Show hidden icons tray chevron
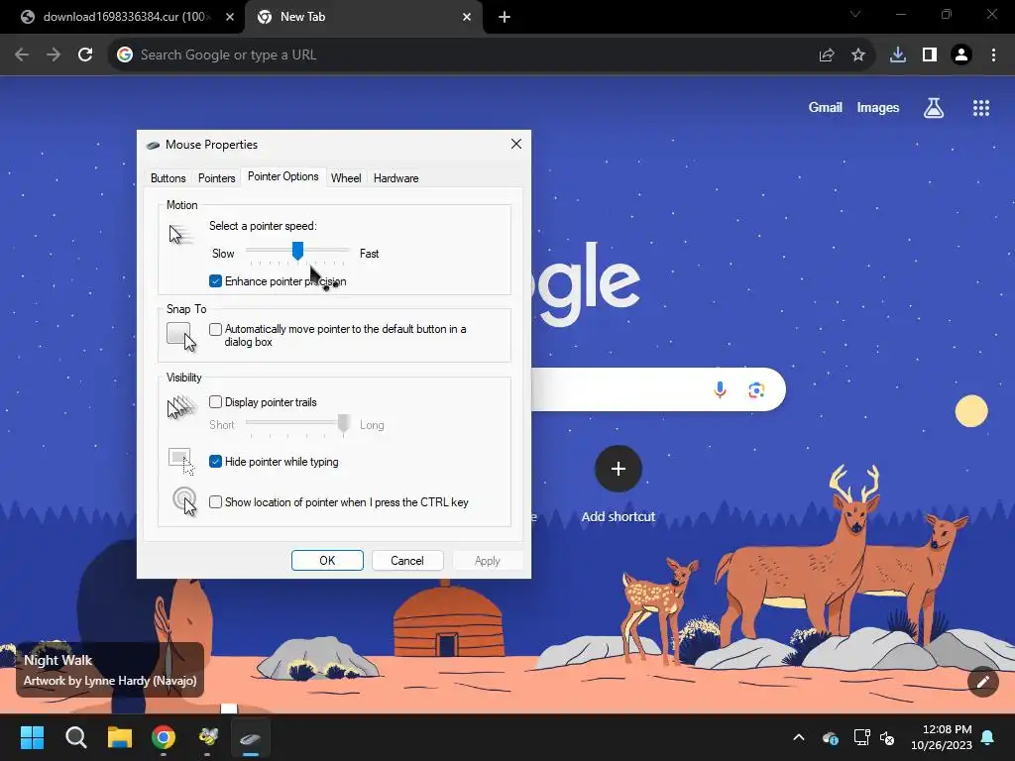 [x=799, y=737]
